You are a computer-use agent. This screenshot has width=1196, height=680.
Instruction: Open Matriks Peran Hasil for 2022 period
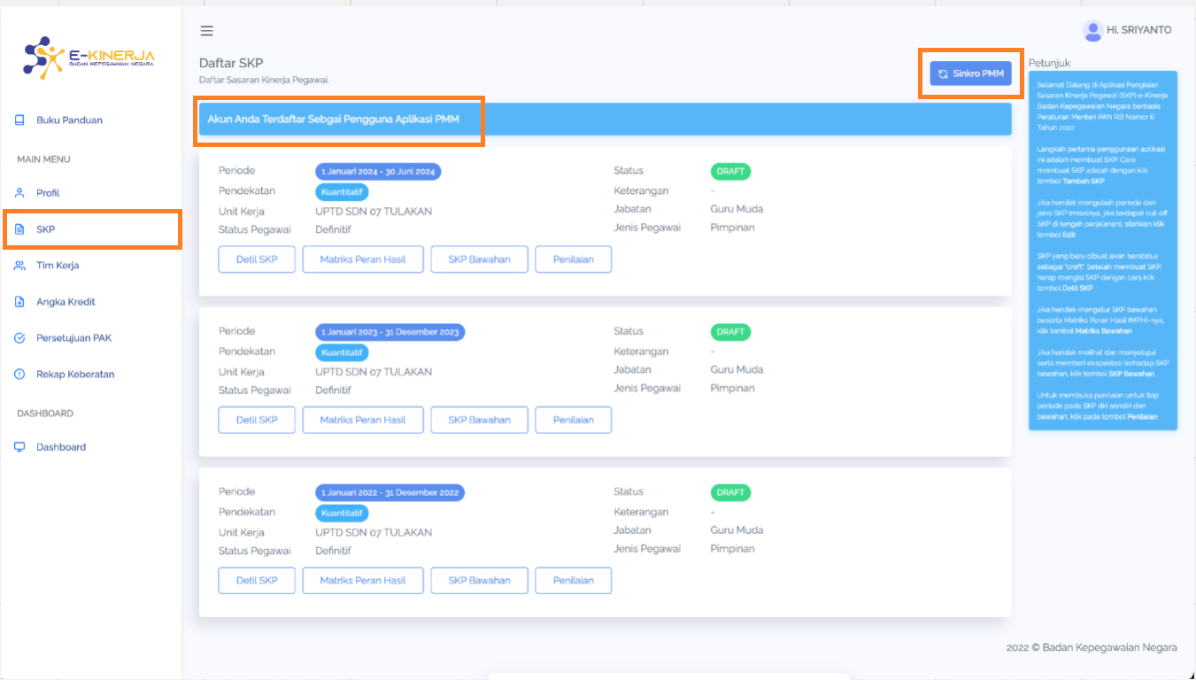(363, 580)
